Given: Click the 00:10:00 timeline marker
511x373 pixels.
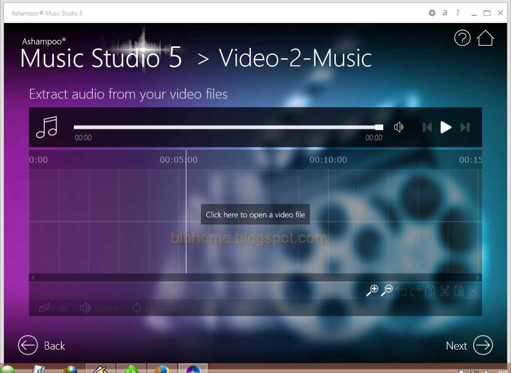Looking at the screenshot, I should (x=328, y=160).
